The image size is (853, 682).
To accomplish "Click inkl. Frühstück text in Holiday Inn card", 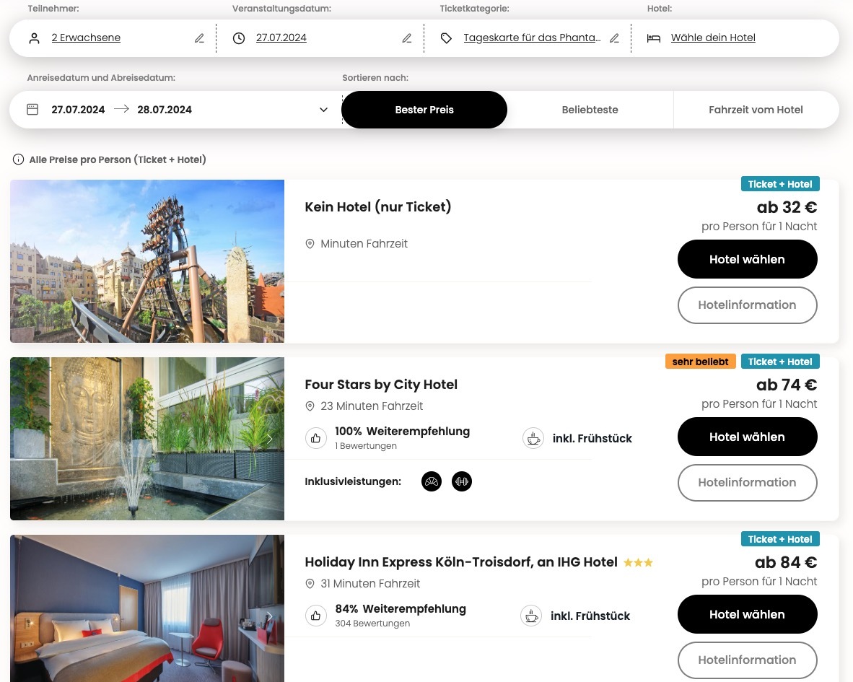I will click(590, 616).
